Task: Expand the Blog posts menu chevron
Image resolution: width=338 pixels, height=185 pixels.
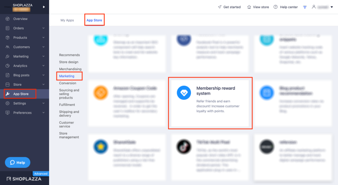Action: (43, 75)
